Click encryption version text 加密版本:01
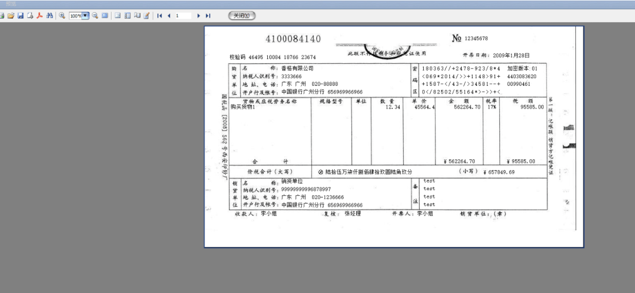The height and width of the screenshot is (293, 635). click(522, 68)
